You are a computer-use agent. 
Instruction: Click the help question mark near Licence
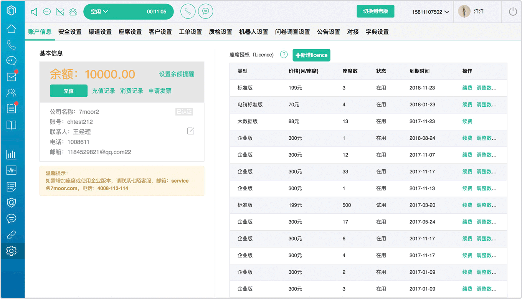point(284,55)
